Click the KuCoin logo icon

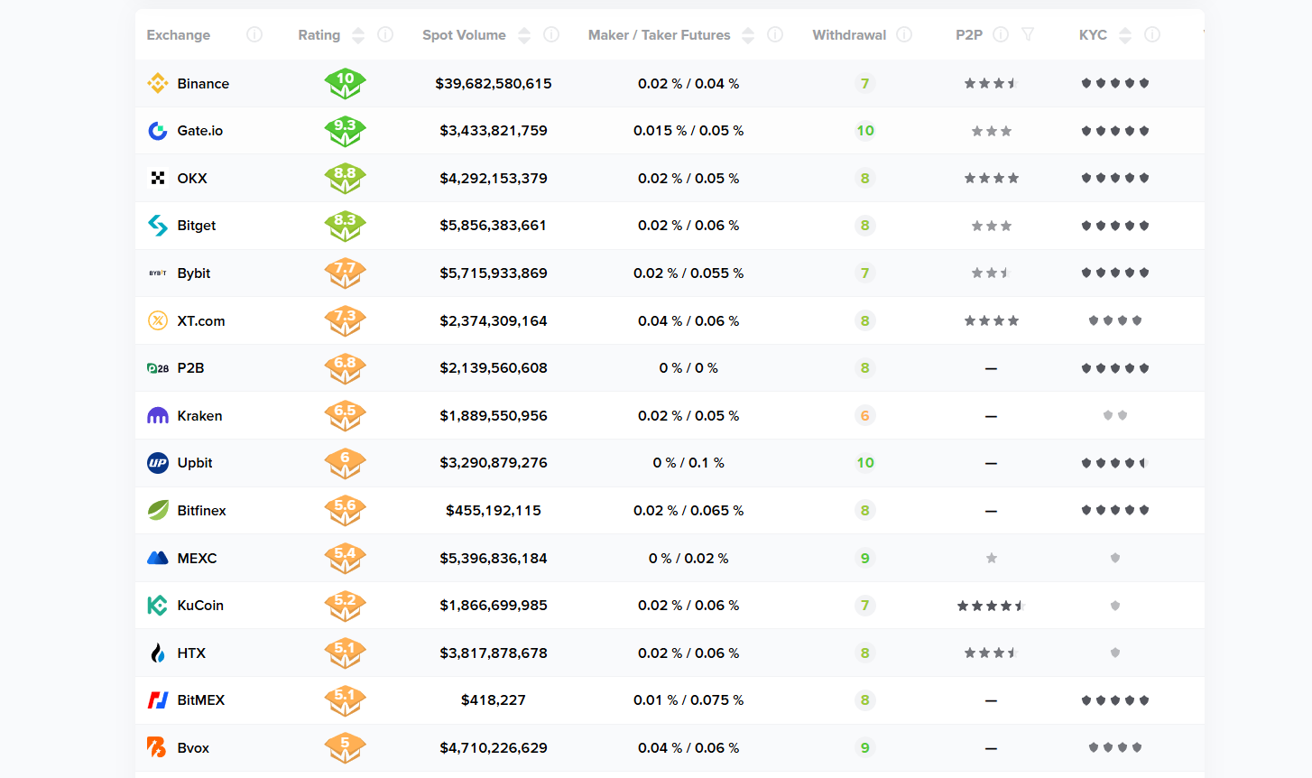pyautogui.click(x=158, y=606)
